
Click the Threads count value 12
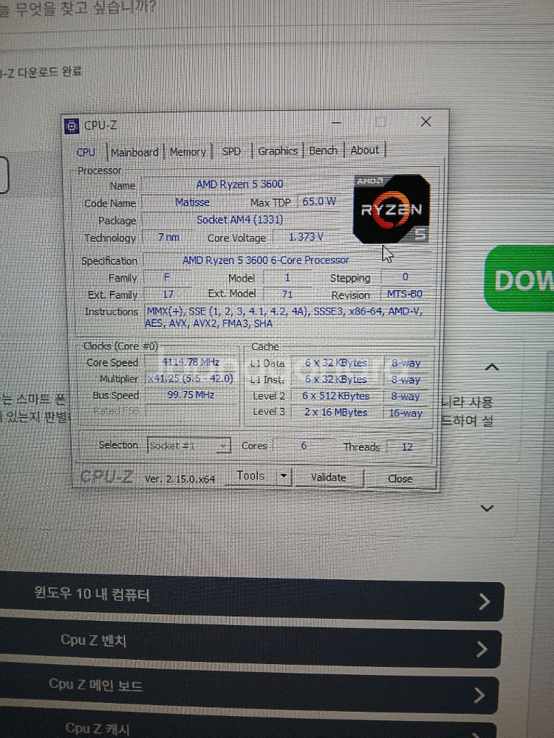point(408,447)
